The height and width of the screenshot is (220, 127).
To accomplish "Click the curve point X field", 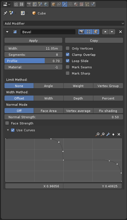I will [x=34, y=186].
